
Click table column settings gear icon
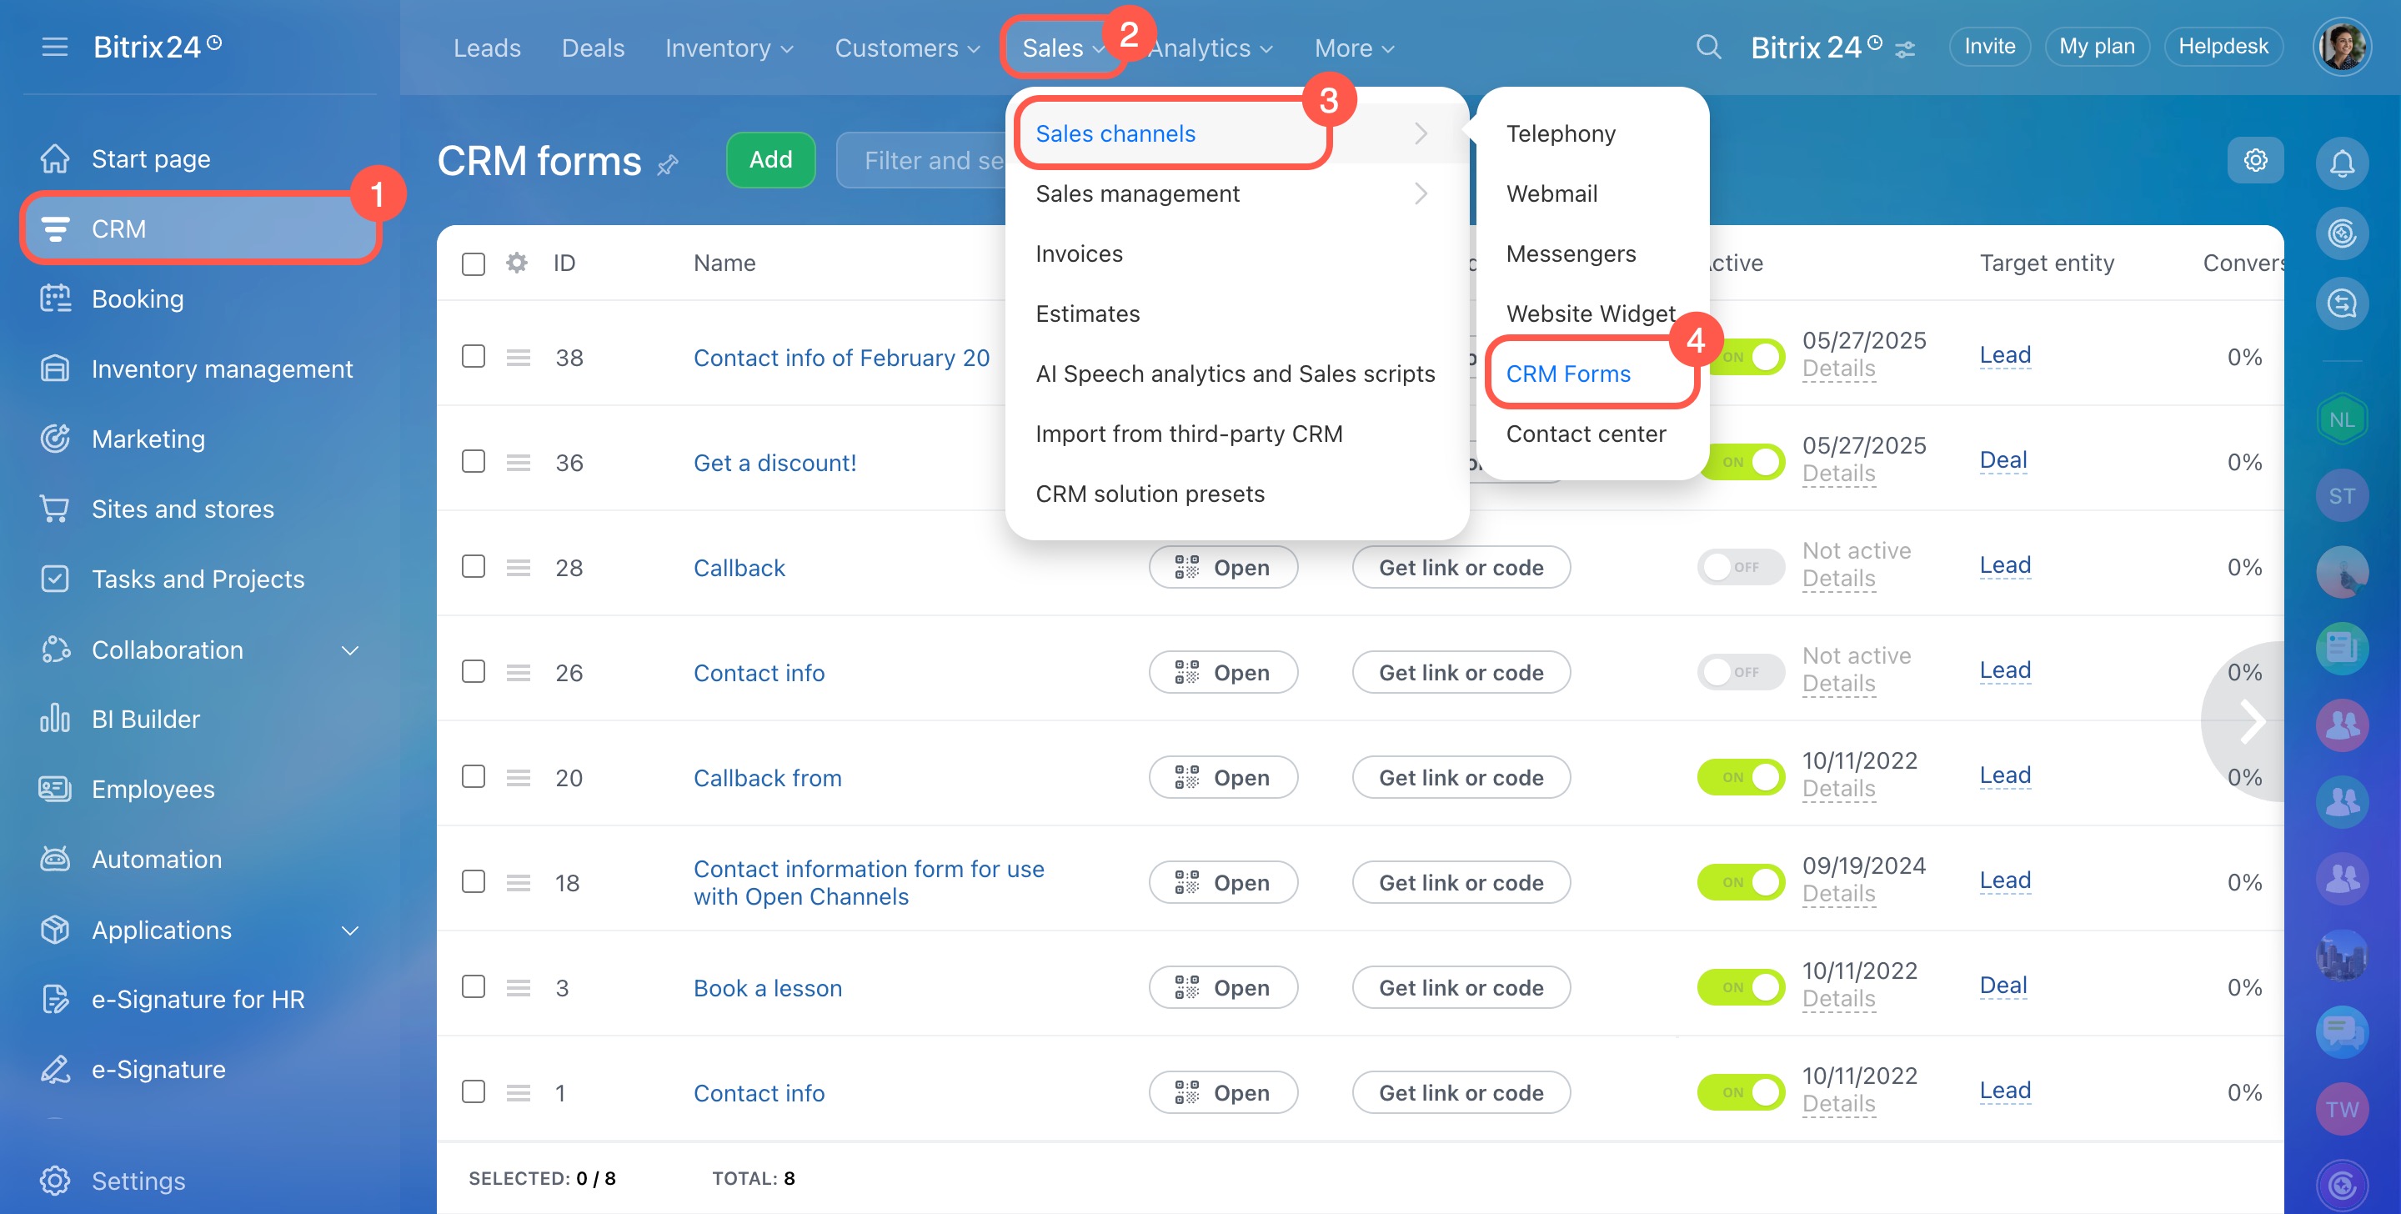coord(516,263)
